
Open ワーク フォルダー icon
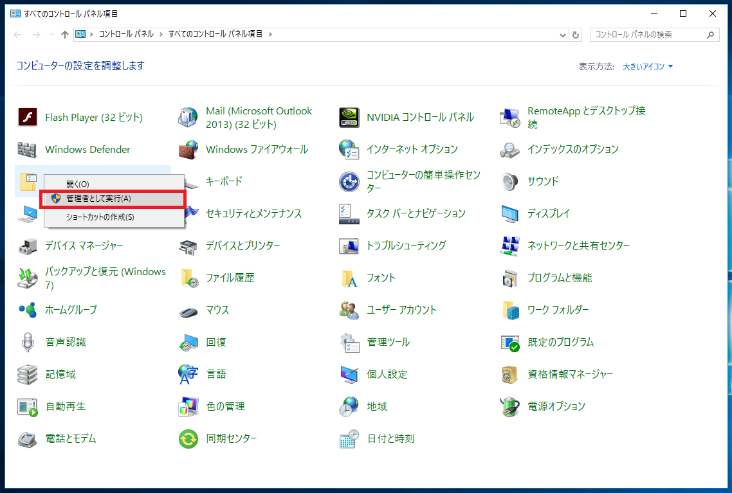[510, 310]
